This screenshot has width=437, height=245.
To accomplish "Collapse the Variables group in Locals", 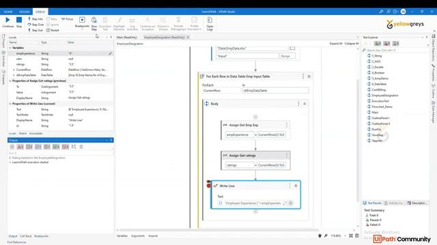I will [x=10, y=48].
